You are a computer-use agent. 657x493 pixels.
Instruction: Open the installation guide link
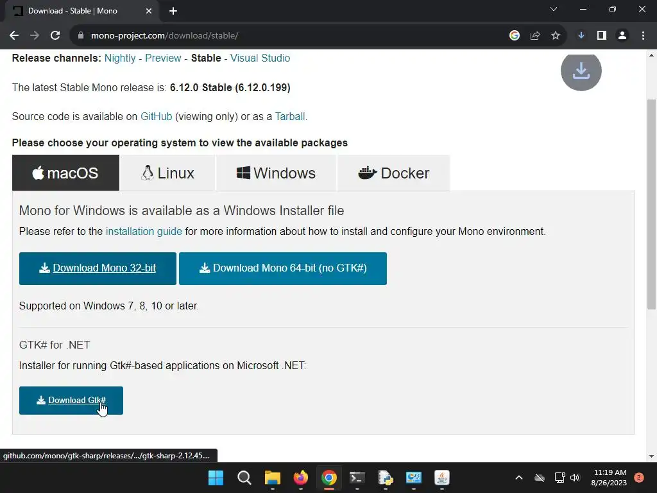click(144, 231)
